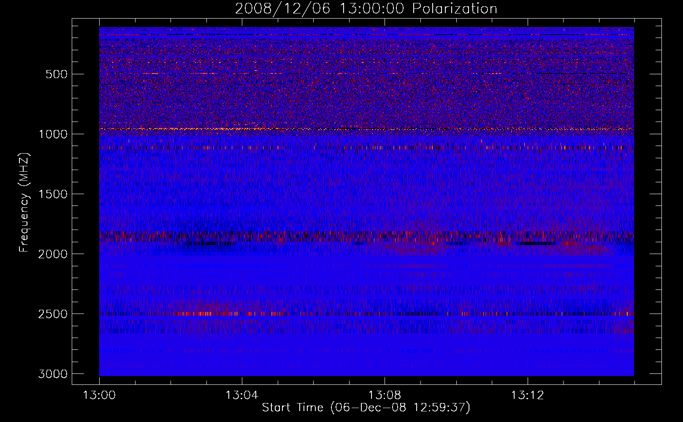
Task: Click the 2000 frequency tick label
Action: (53, 254)
